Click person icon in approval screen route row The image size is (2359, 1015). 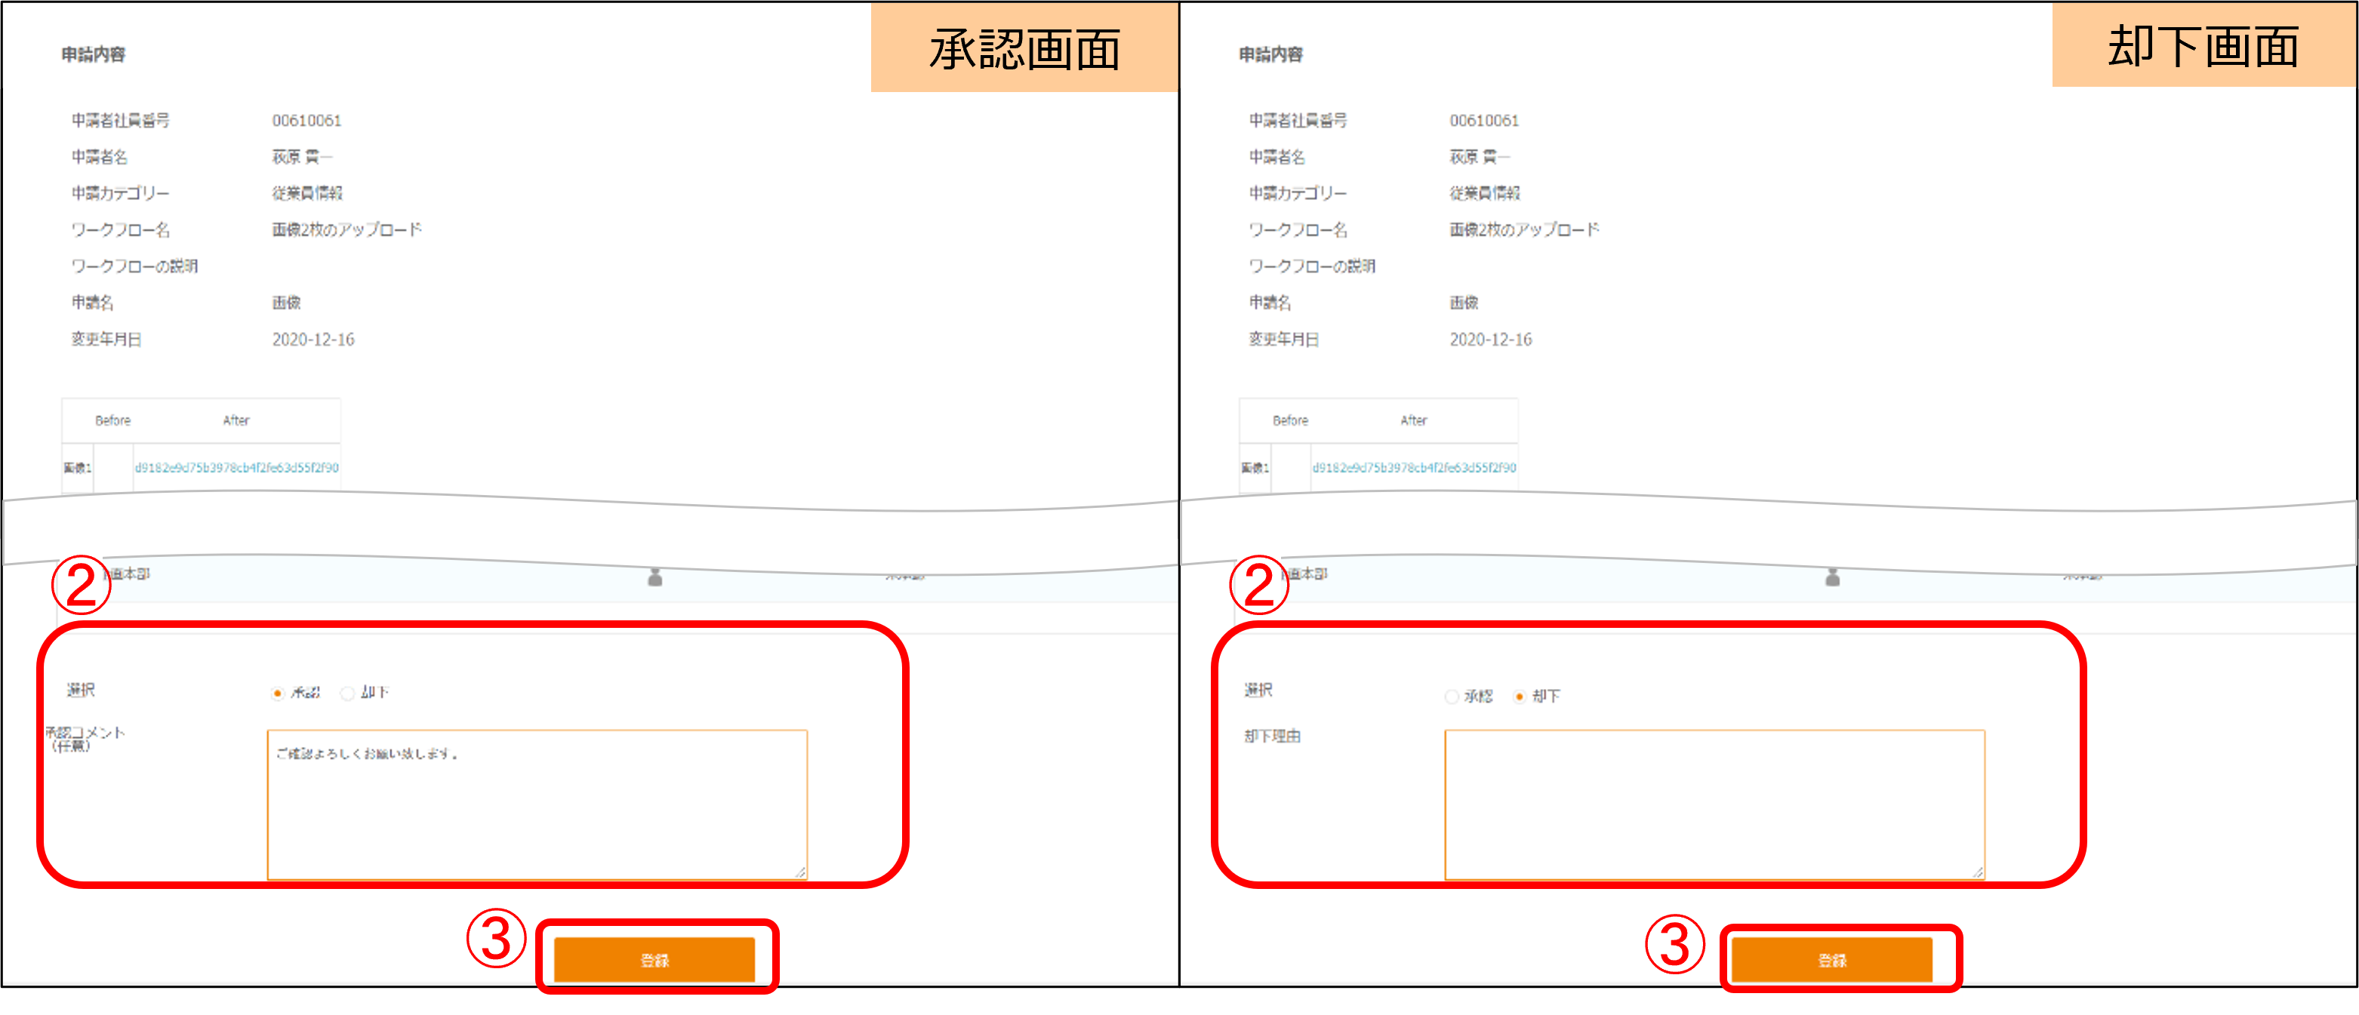(654, 577)
